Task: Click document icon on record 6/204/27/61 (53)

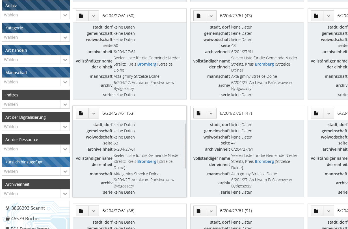Action: coord(81,113)
